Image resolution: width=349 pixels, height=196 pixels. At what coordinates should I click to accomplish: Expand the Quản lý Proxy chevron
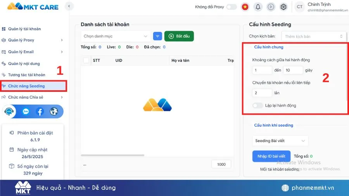pos(62,40)
